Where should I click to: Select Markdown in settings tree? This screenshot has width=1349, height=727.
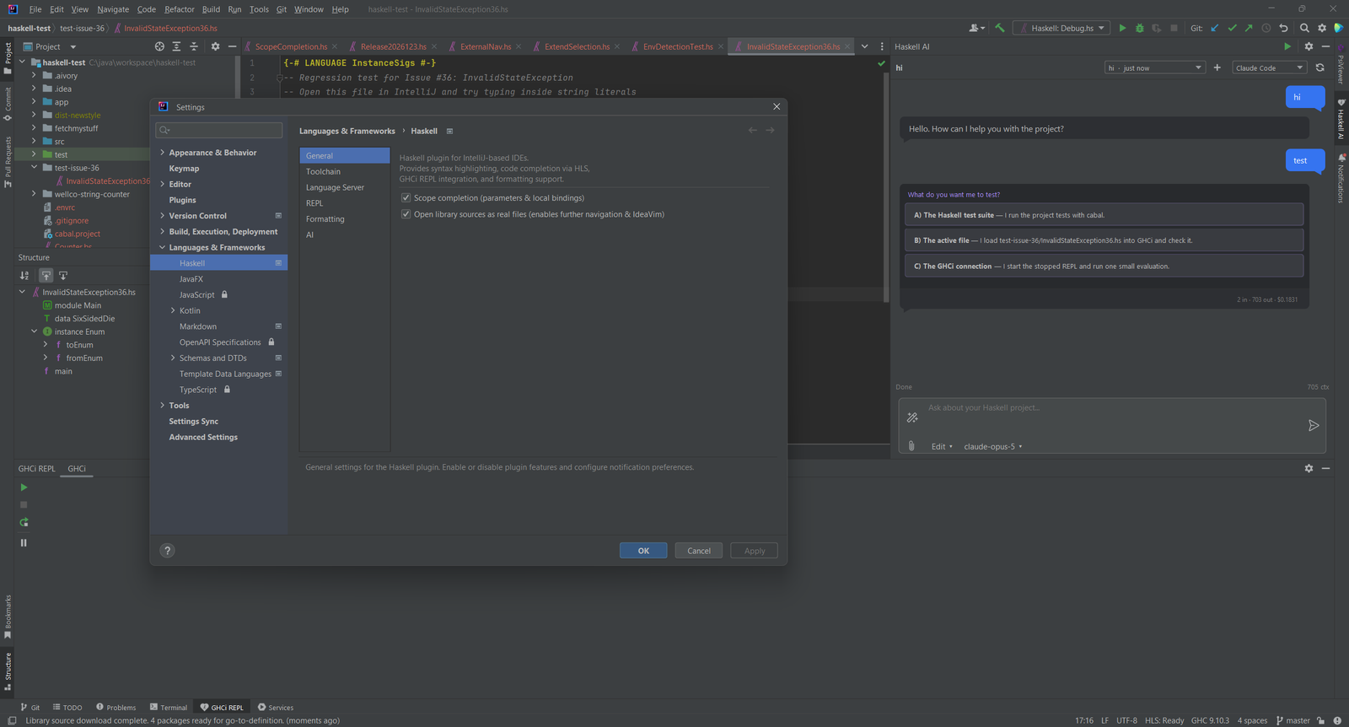198,326
